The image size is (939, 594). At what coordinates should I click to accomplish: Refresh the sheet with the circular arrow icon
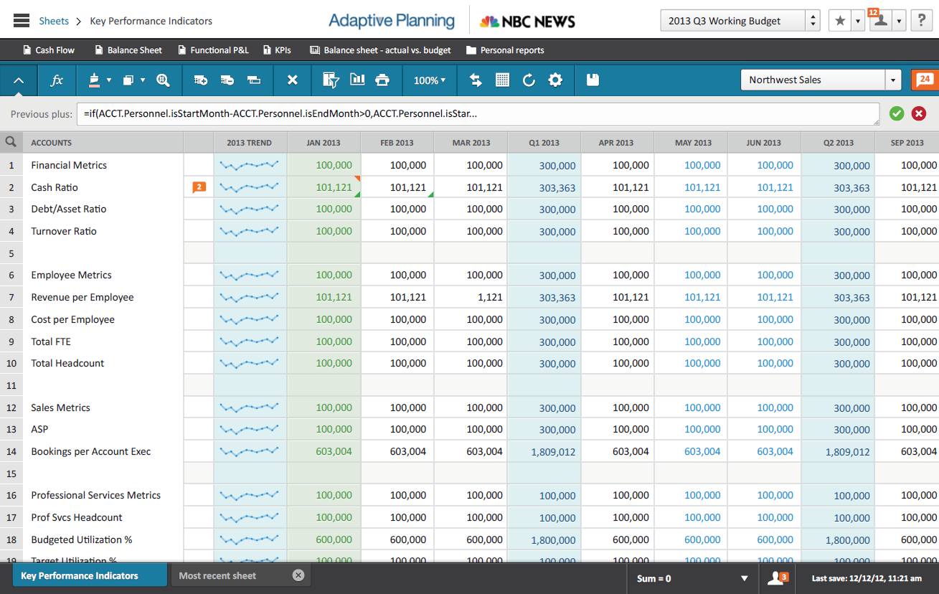tap(529, 80)
